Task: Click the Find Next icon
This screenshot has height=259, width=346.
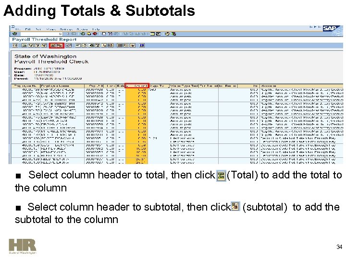Action: [116, 34]
